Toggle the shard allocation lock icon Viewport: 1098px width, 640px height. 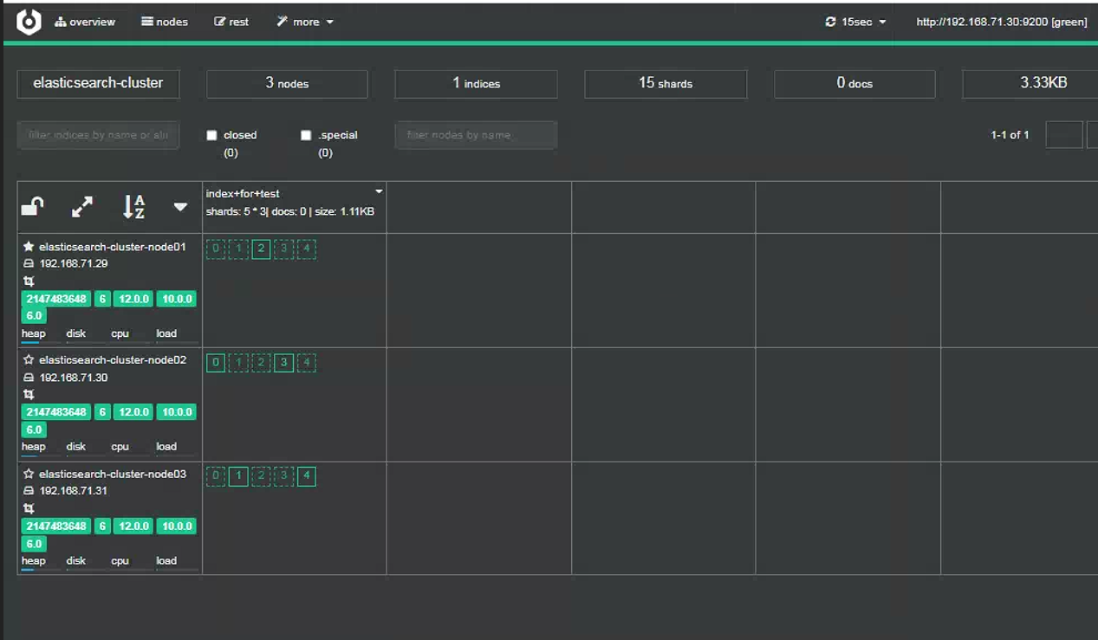click(32, 206)
